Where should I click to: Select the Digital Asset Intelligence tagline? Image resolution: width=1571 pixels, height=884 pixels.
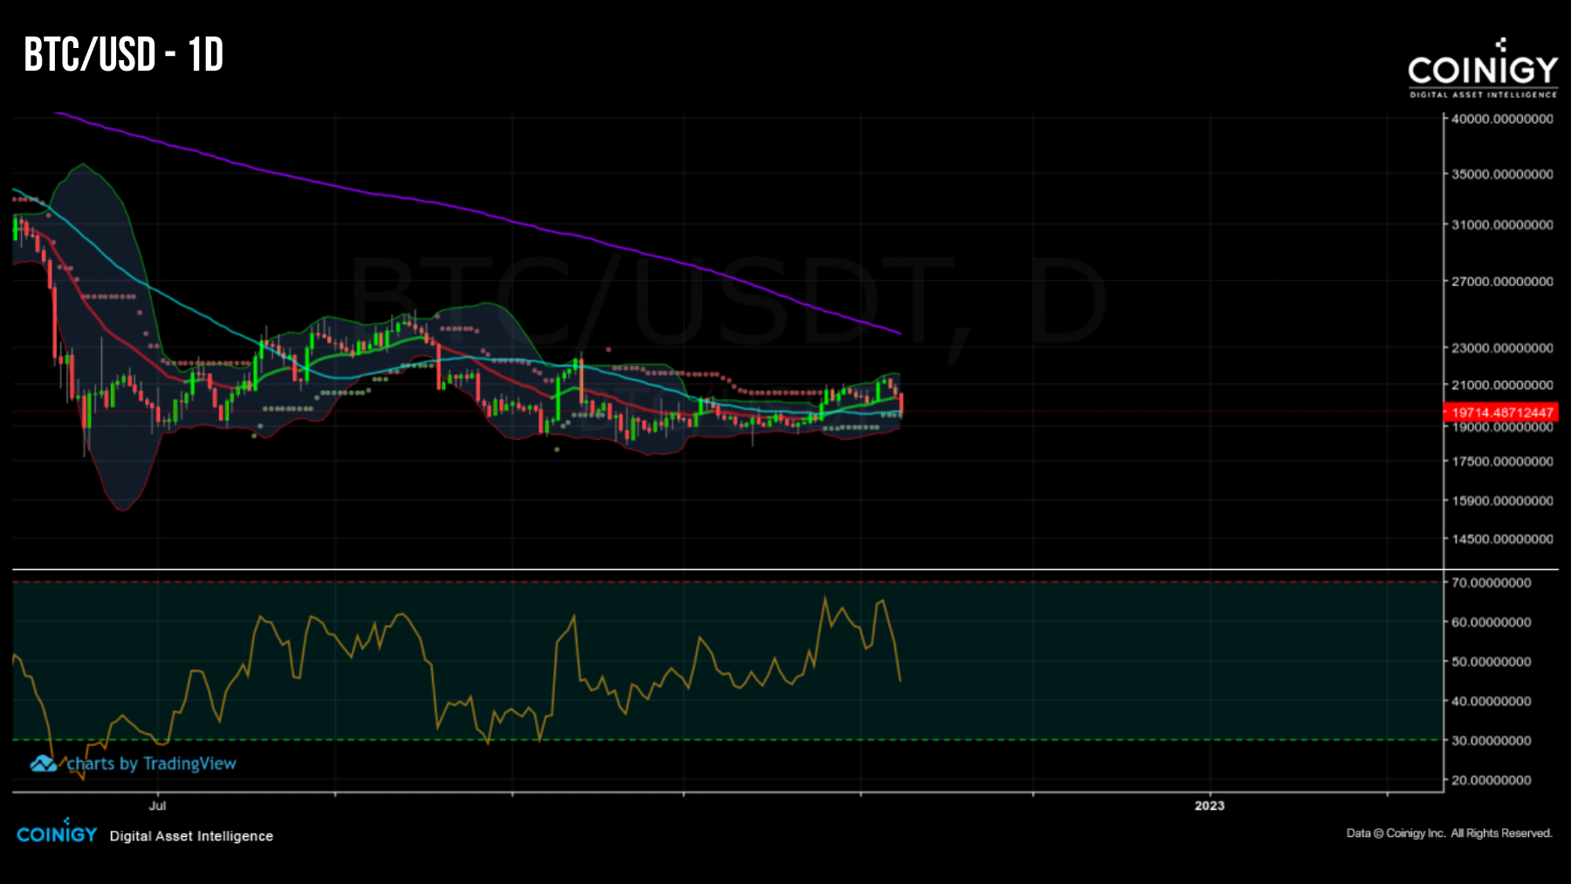coord(189,836)
